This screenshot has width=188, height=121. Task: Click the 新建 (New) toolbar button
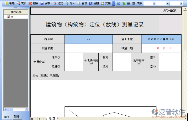(x=10, y=3)
